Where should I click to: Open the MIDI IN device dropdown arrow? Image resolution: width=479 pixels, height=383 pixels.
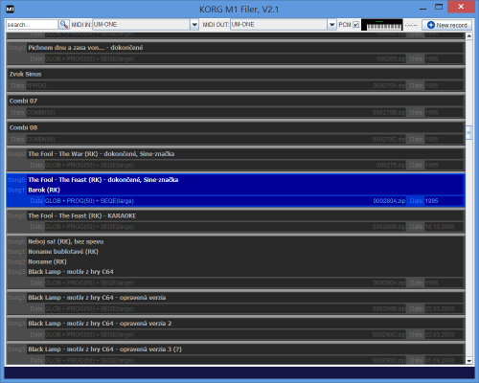[194, 25]
